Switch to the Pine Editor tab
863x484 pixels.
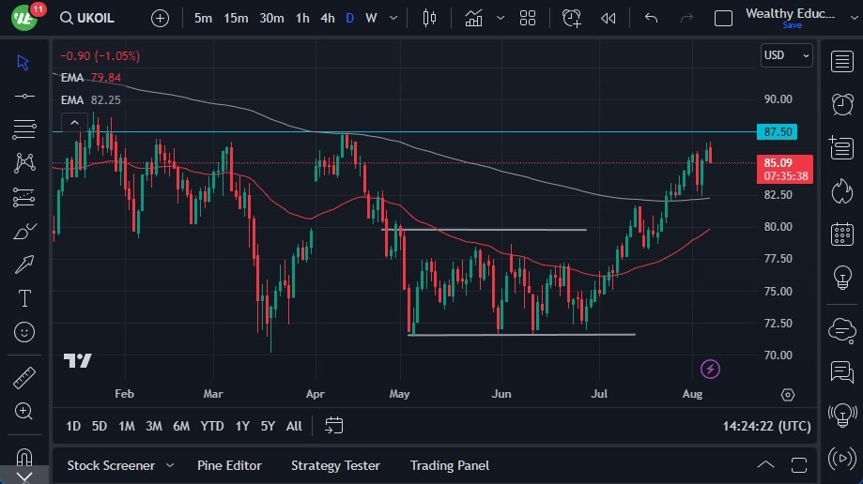(x=229, y=465)
